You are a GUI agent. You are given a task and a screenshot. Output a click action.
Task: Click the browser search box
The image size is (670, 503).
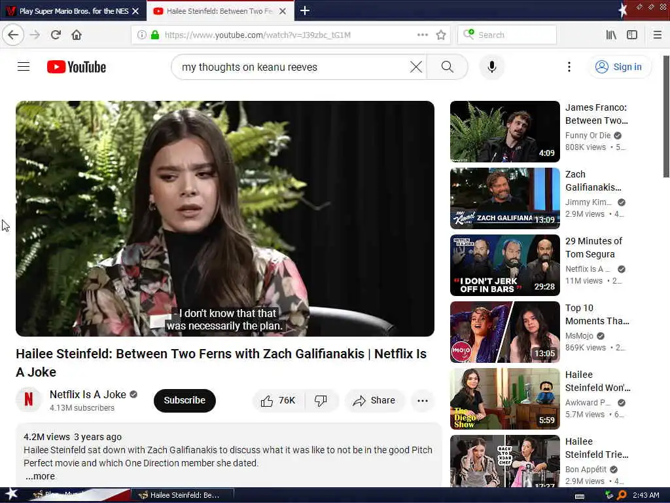(507, 35)
